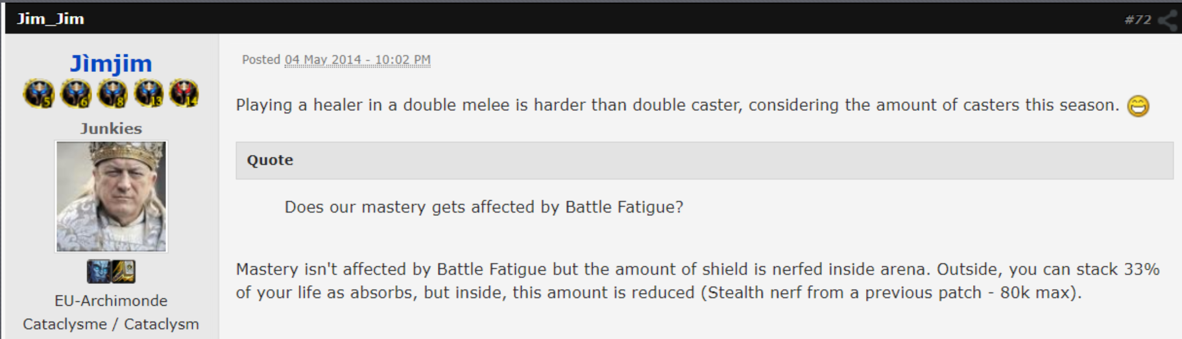Click the gladiator badge numbered 13
Viewport: 1182px width, 339px height.
(x=149, y=94)
